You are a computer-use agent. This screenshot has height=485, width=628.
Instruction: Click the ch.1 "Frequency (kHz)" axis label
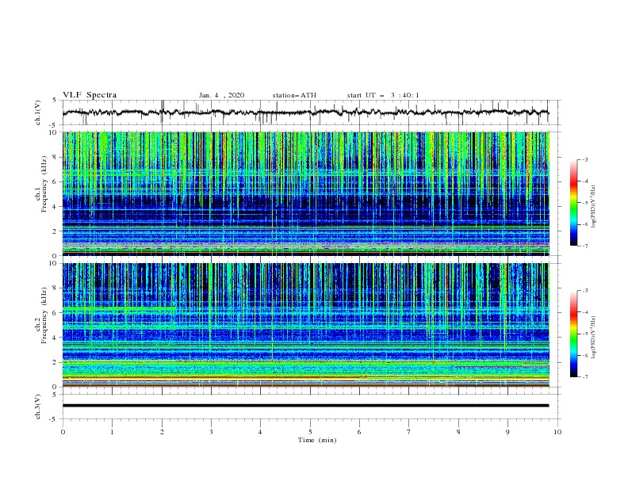(44, 184)
